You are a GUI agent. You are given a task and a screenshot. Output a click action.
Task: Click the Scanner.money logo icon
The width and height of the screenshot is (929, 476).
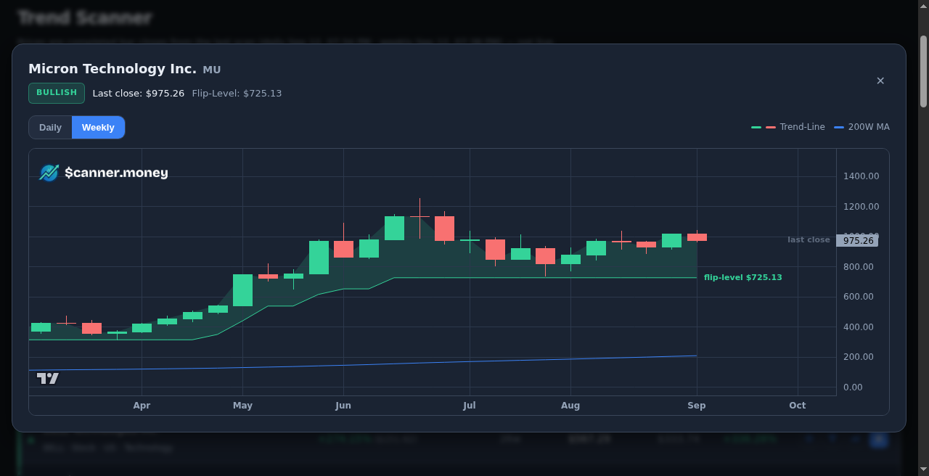49,173
